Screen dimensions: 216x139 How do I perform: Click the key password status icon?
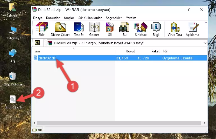coord(40,130)
